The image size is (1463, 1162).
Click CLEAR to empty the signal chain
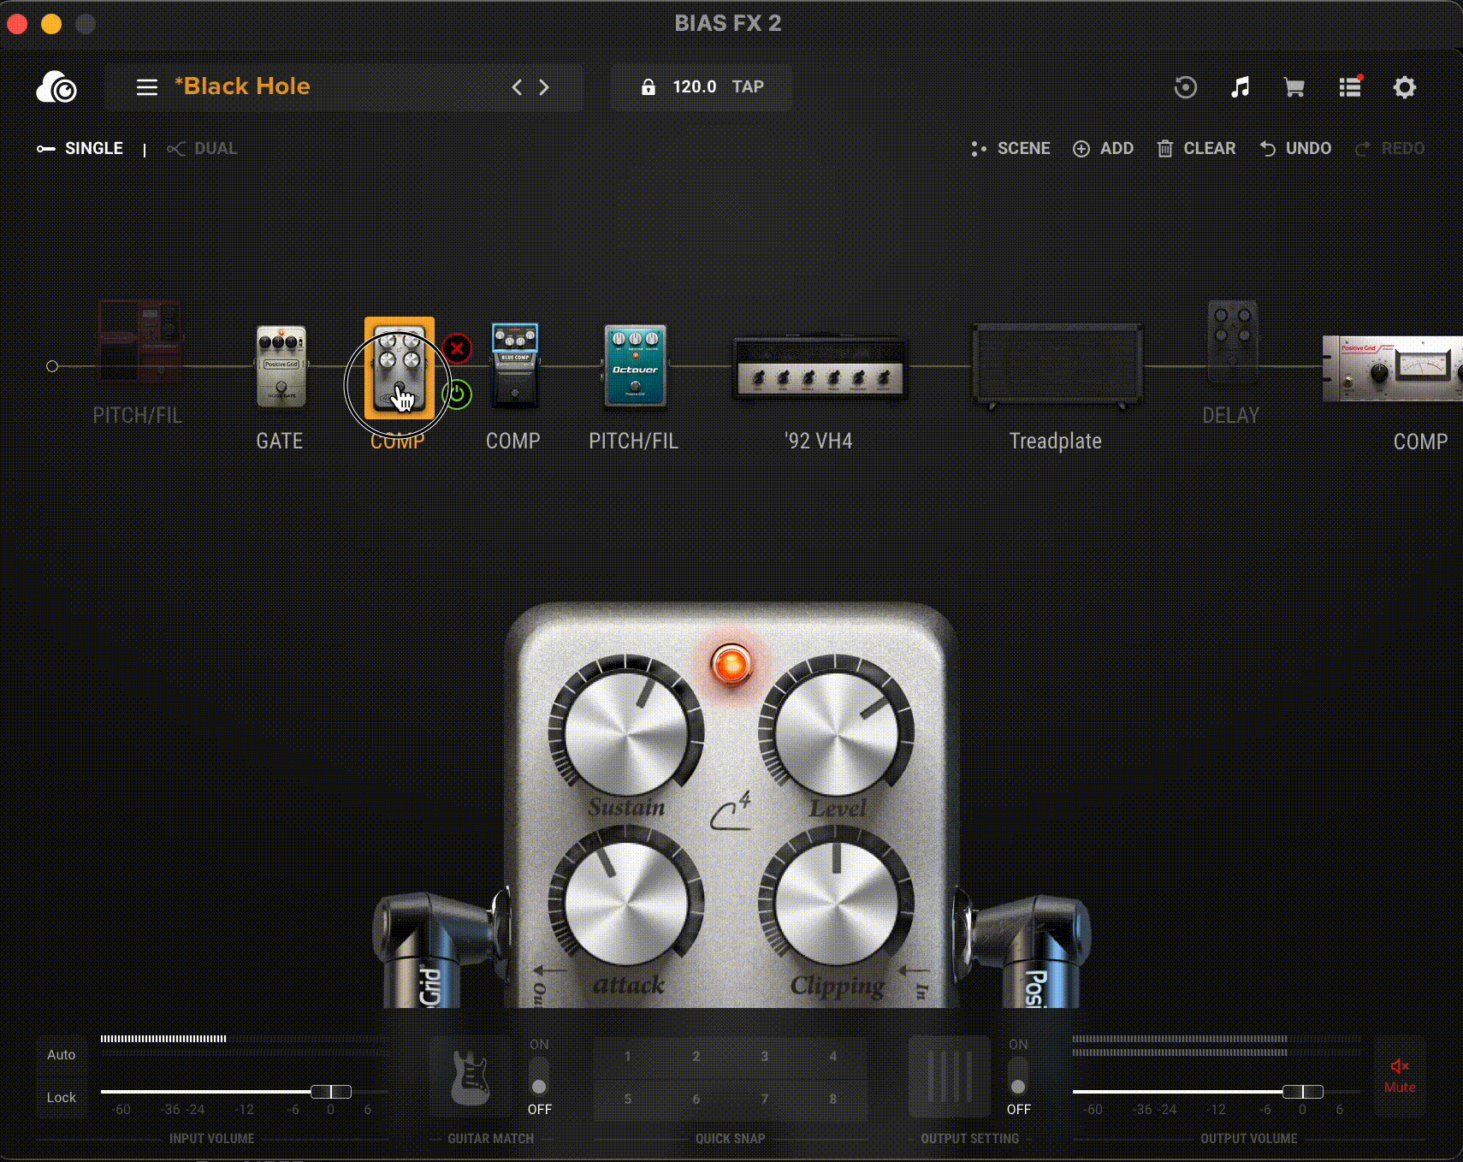[1197, 149]
